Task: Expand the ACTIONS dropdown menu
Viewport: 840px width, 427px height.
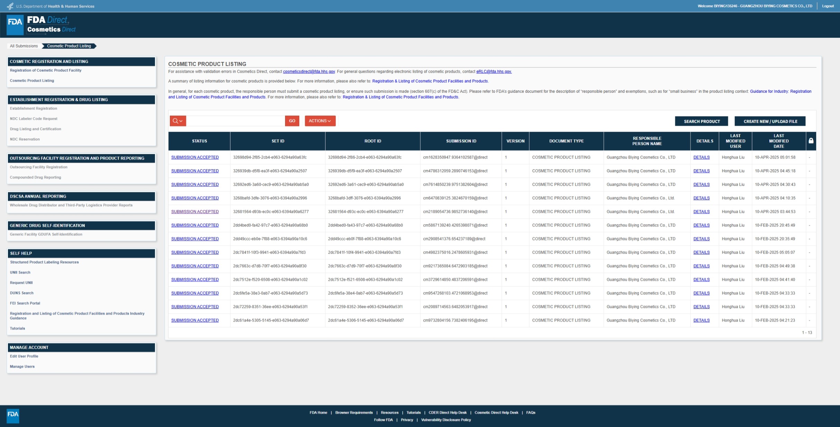Action: click(320, 121)
